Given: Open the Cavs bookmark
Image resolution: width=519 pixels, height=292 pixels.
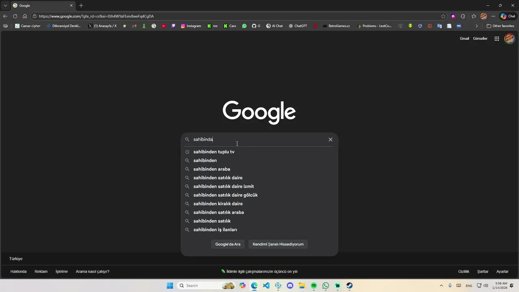Looking at the screenshot, I should tap(230, 26).
